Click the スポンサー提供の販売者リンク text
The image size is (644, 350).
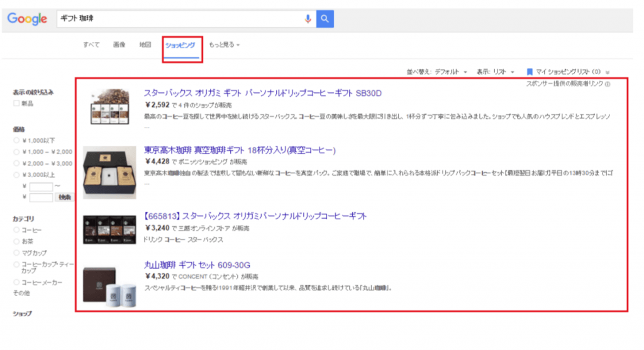point(565,84)
